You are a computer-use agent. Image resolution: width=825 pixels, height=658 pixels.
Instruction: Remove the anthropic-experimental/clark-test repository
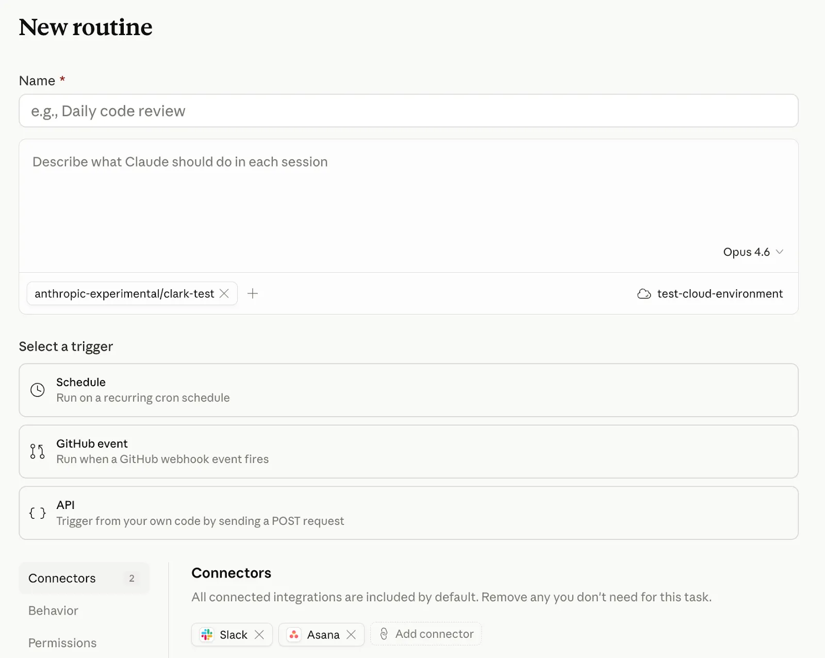click(x=225, y=293)
